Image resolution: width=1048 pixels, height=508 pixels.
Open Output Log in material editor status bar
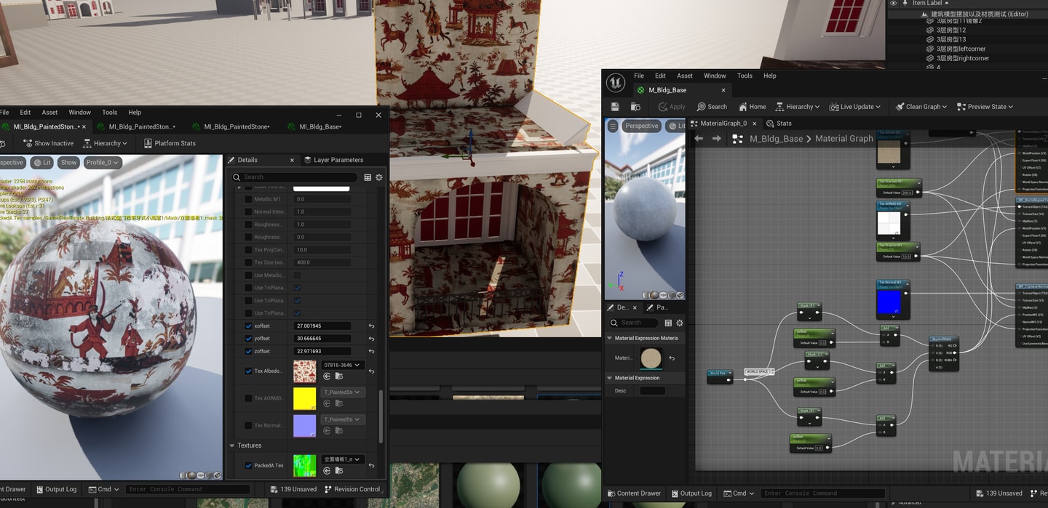[691, 493]
